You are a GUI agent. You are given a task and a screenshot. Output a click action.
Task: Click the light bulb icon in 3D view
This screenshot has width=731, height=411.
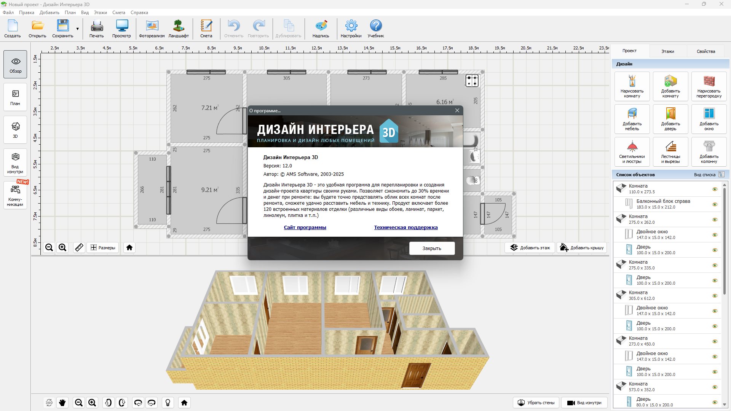click(x=168, y=403)
